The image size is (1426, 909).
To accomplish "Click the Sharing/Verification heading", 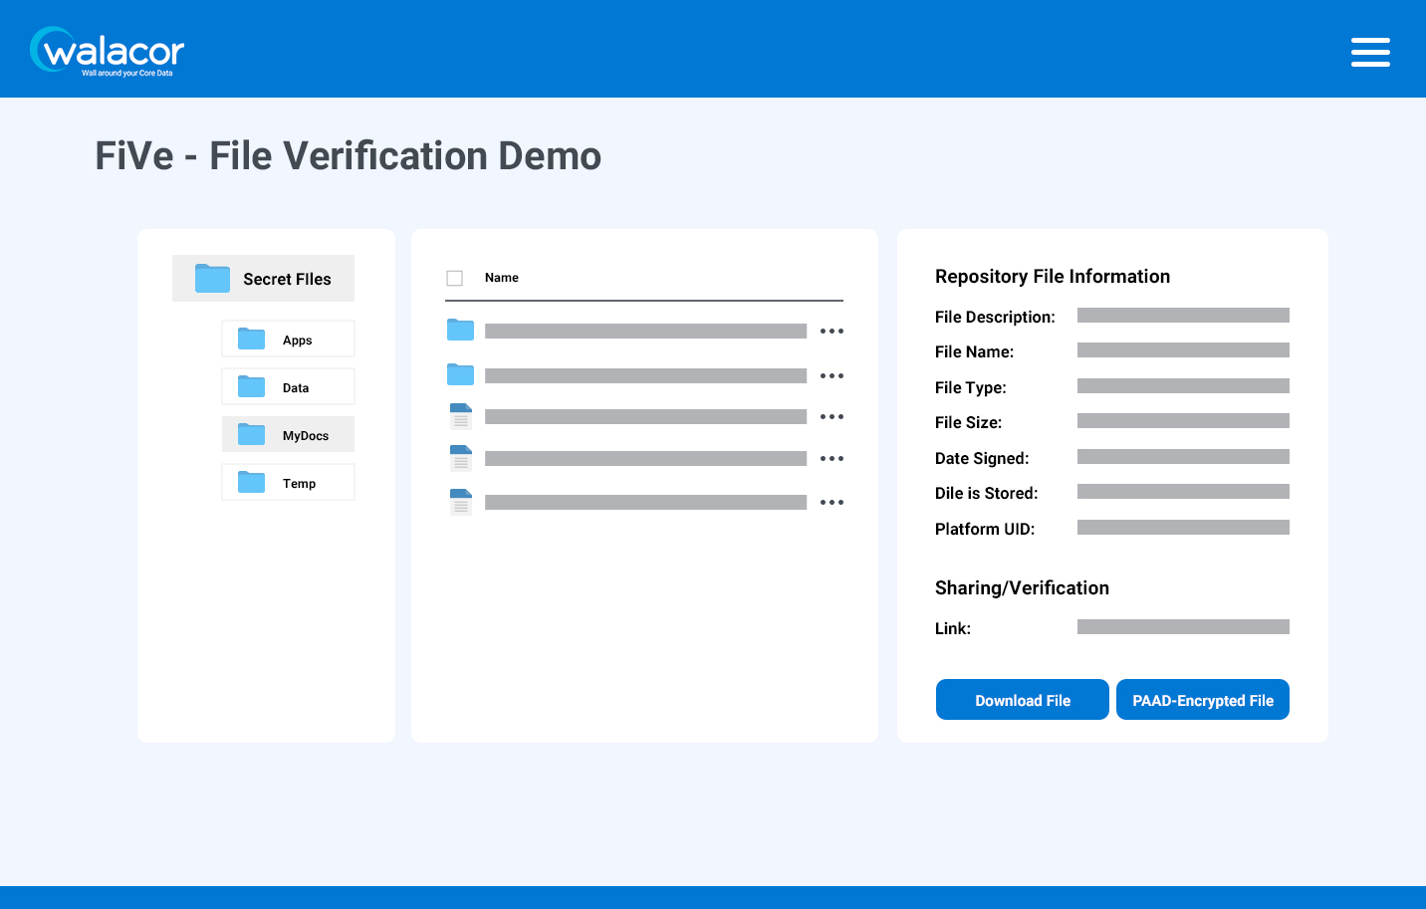I will coord(1022,588).
